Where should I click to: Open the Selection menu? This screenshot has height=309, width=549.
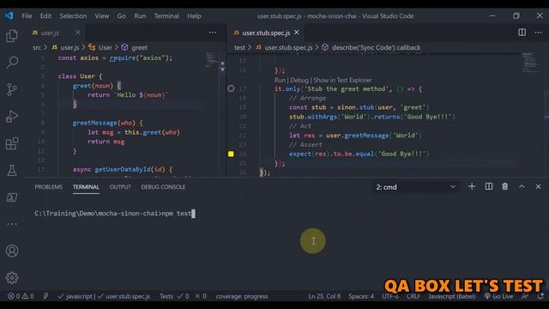73,15
